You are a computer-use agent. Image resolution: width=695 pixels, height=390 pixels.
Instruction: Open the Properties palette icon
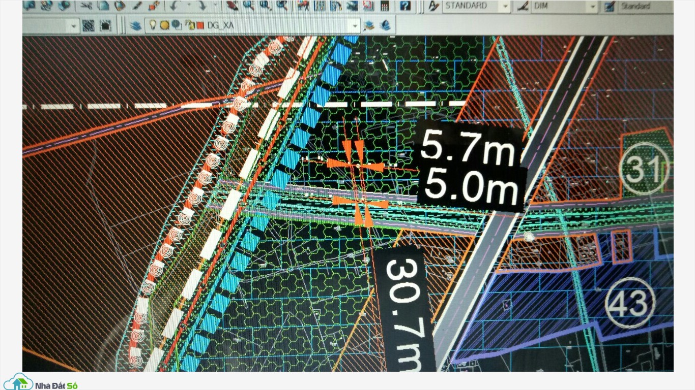[x=303, y=6]
